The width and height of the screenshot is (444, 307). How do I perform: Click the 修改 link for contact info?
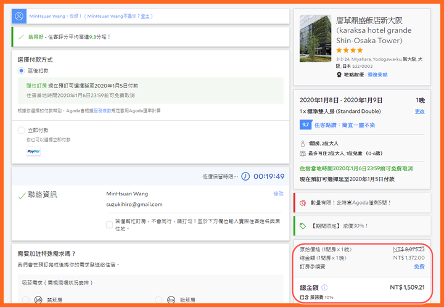pos(278,194)
